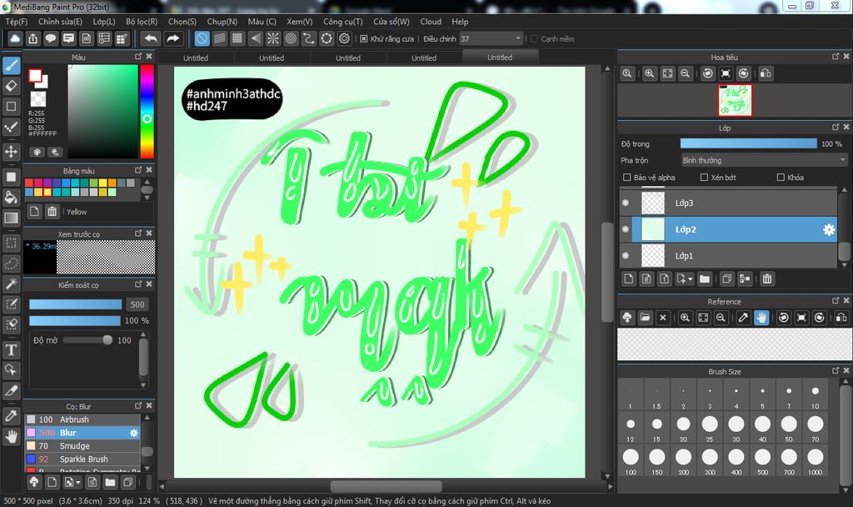Create a layer folder icon
The height and width of the screenshot is (507, 853).
[x=705, y=279]
